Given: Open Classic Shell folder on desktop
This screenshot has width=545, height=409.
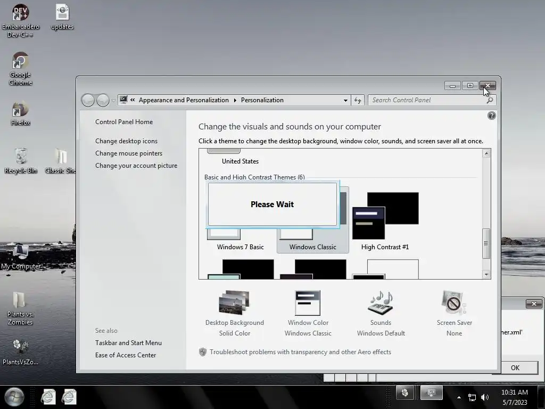Looking at the screenshot, I should tap(61, 160).
